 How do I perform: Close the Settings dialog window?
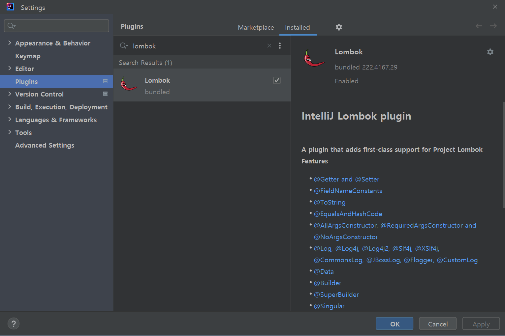pyautogui.click(x=495, y=7)
